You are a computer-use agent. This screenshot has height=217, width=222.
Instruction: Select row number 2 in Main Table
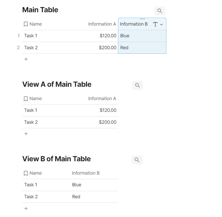coord(18,48)
